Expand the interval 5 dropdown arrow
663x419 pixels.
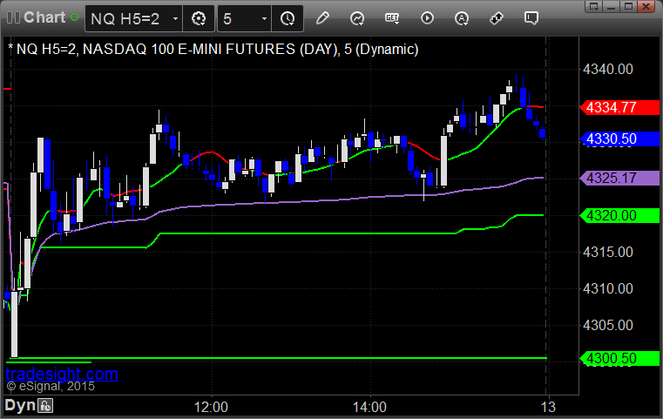tap(264, 18)
